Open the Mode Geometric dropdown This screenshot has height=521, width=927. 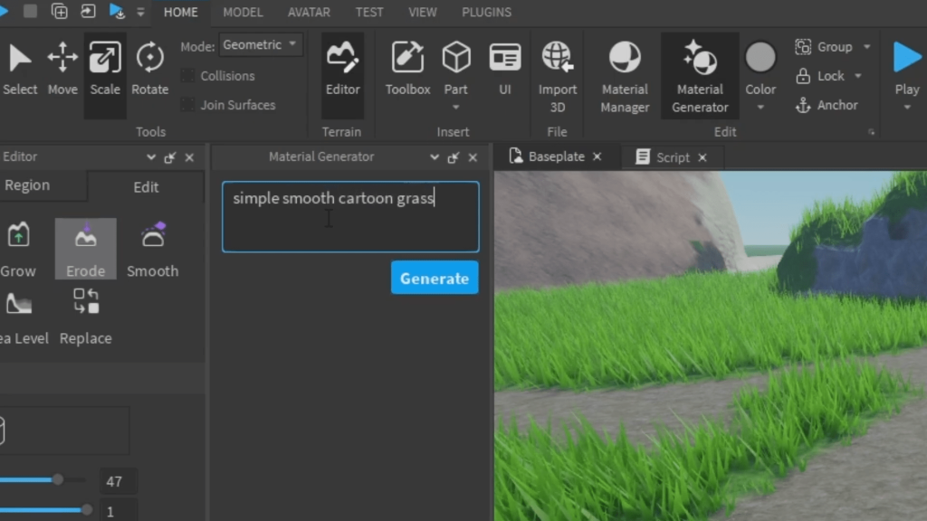point(261,45)
